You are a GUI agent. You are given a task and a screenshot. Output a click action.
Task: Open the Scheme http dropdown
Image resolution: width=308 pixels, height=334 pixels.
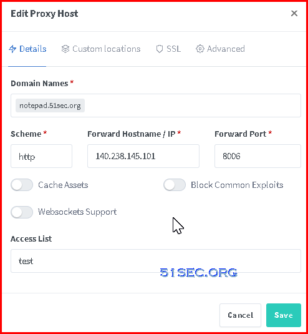click(x=42, y=156)
